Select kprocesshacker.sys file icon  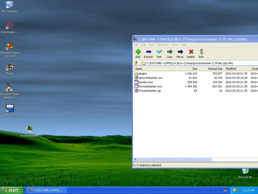(x=136, y=78)
